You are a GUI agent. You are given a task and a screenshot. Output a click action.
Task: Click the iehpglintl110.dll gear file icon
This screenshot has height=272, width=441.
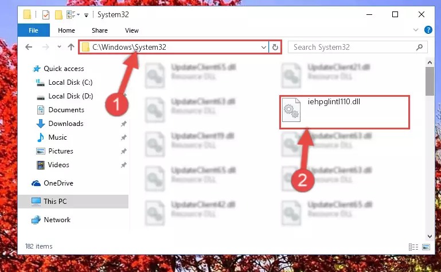click(291, 110)
